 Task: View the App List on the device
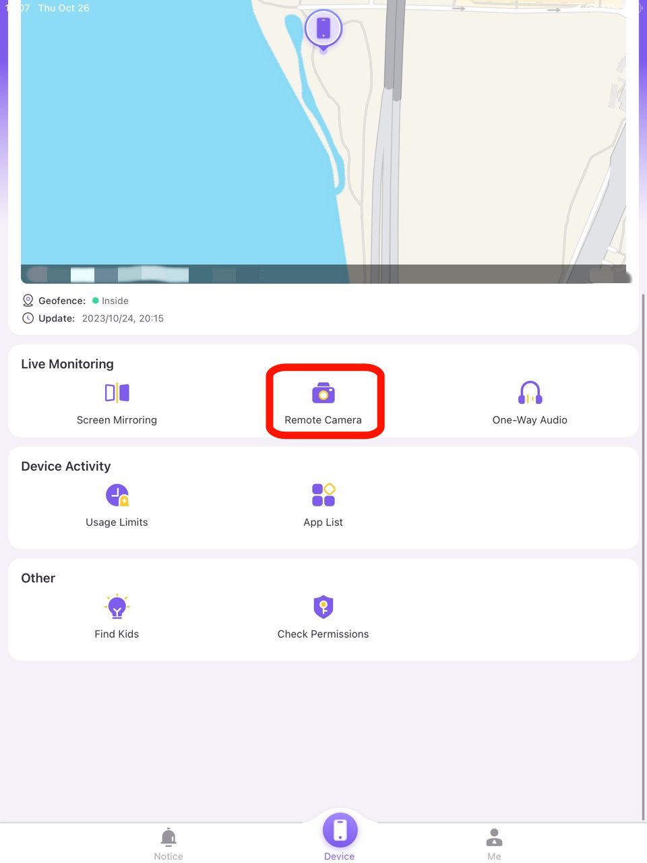323,504
